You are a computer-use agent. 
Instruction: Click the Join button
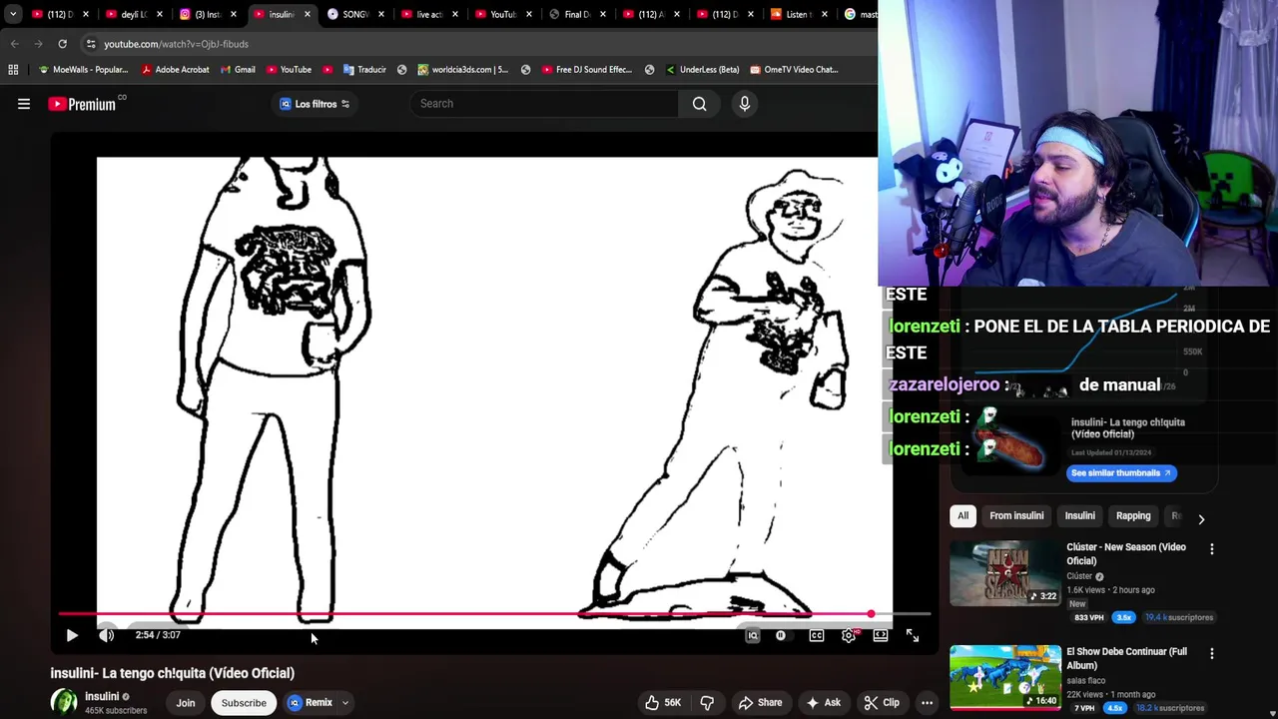[x=186, y=703]
